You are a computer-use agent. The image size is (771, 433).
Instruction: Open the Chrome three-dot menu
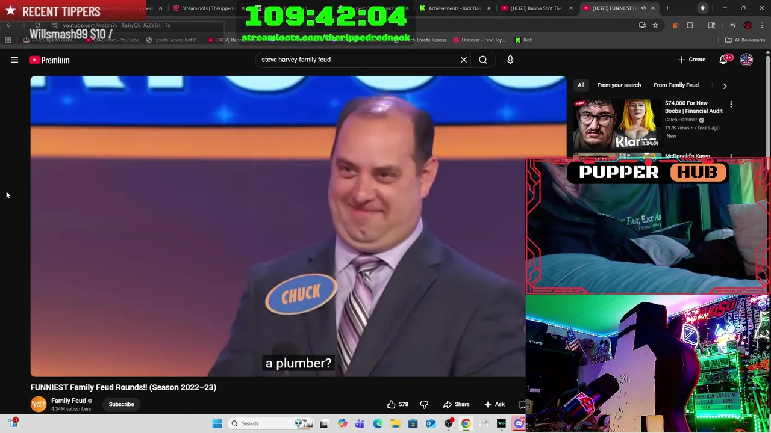(763, 25)
